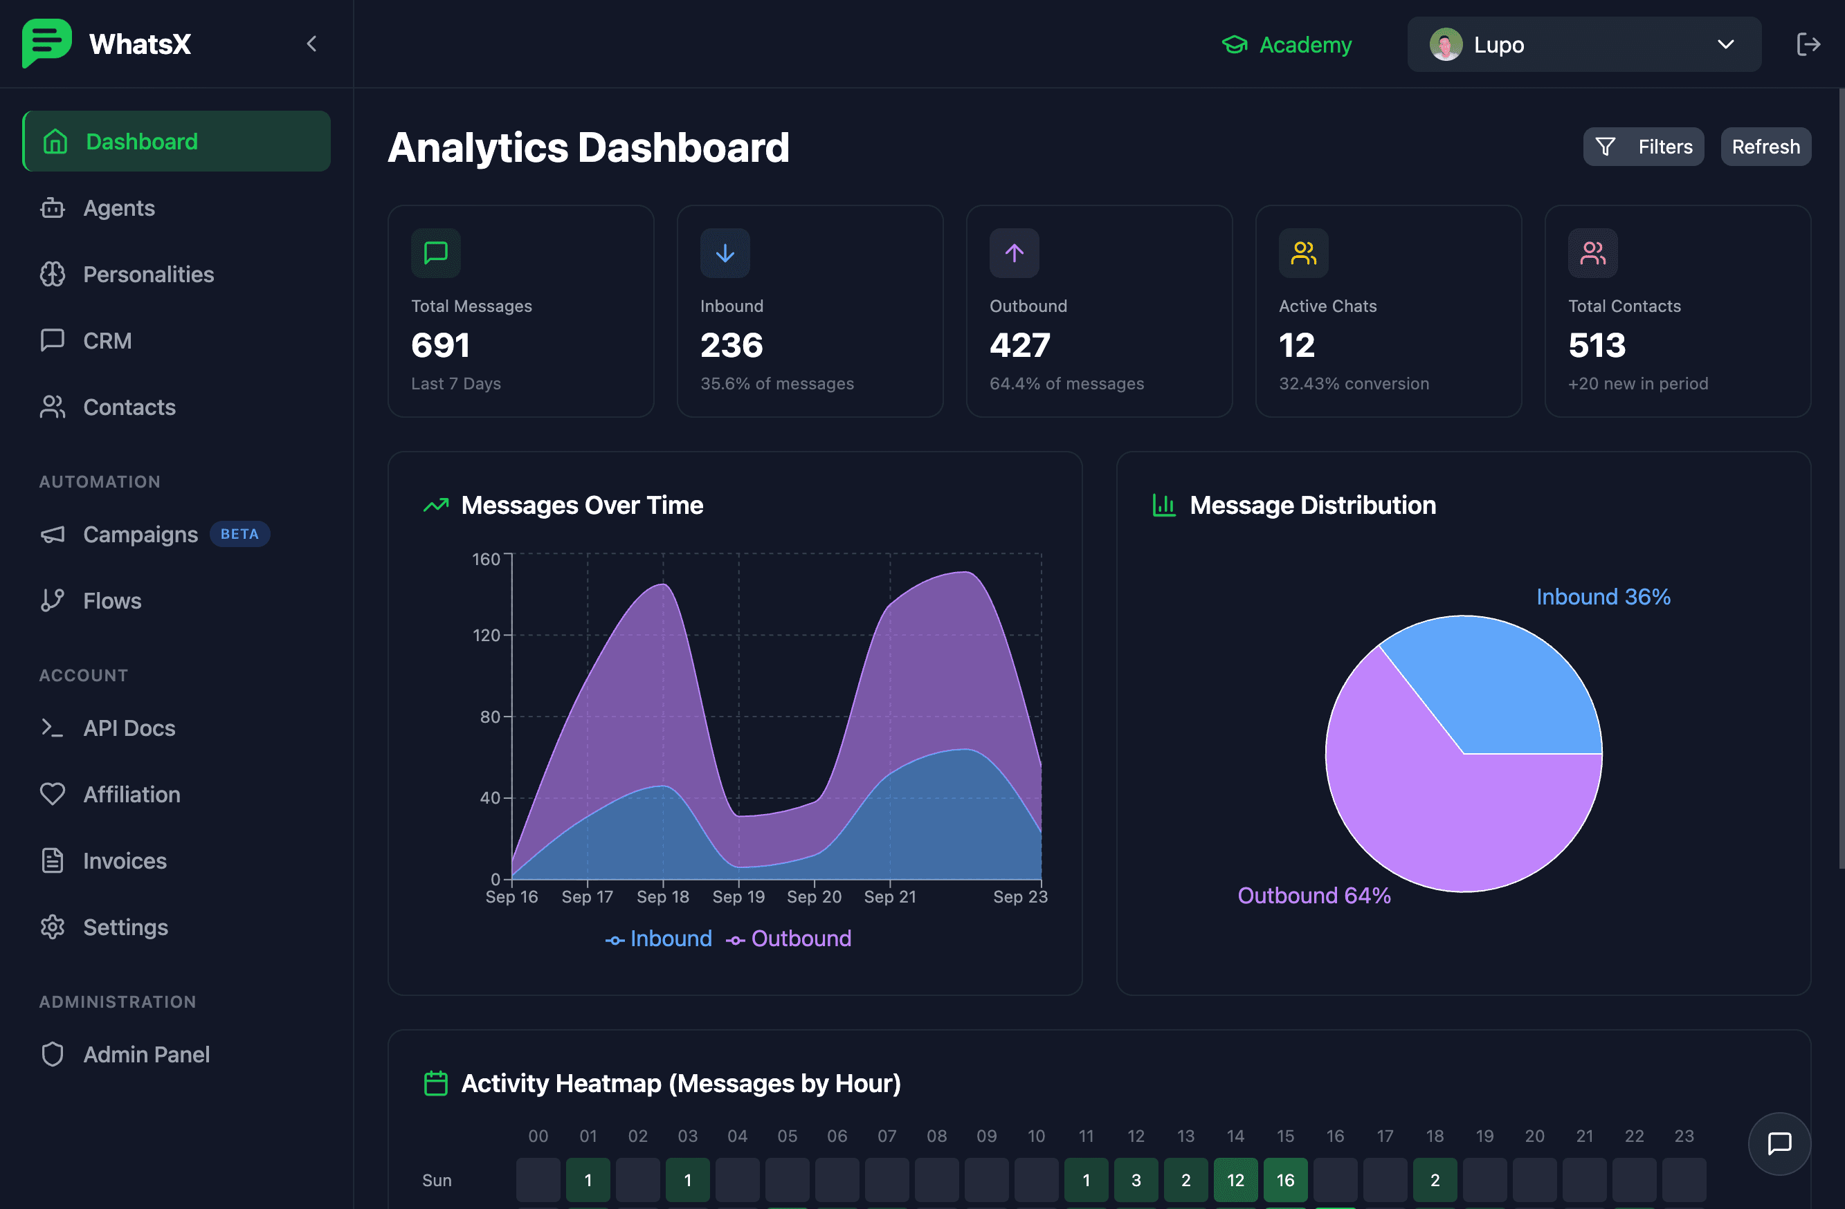Click Sunday 15:00 heatmap cell showing 16
Screen dimensions: 1845x1209
pyautogui.click(x=1284, y=1179)
